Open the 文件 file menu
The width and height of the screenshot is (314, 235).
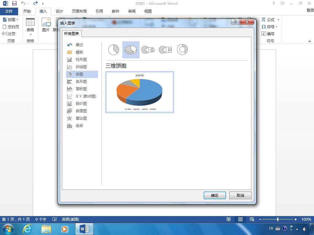(x=9, y=11)
